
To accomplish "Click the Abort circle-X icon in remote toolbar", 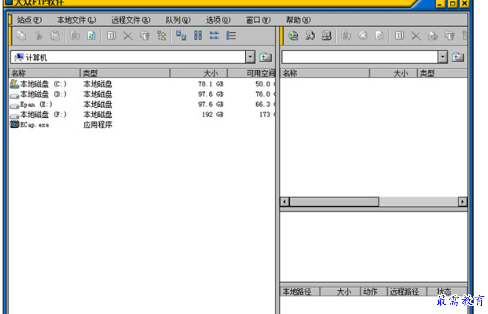I will point(362,36).
